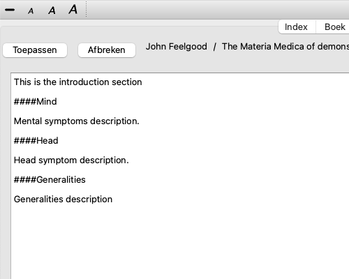Place cursor in the introduction section line
The width and height of the screenshot is (349, 279).
click(78, 82)
